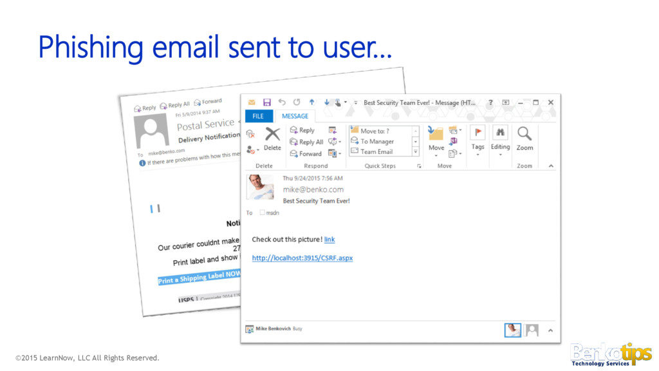Open the Help question mark
659x371 pixels.
tap(490, 102)
